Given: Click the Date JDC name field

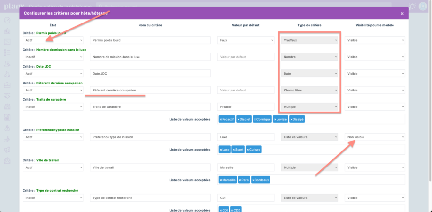Looking at the screenshot, I should pyautogui.click(x=151, y=74).
